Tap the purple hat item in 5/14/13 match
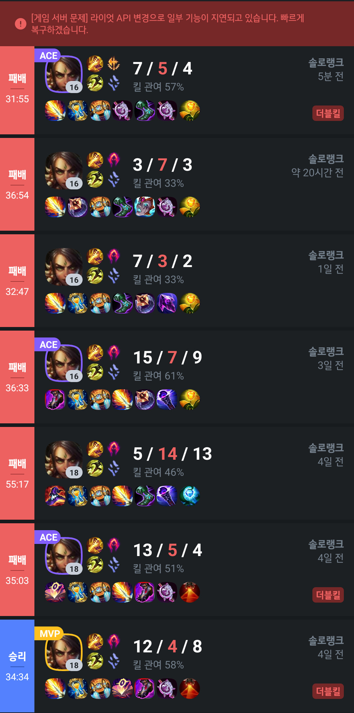Viewport: 354px width, 713px height. click(x=55, y=496)
